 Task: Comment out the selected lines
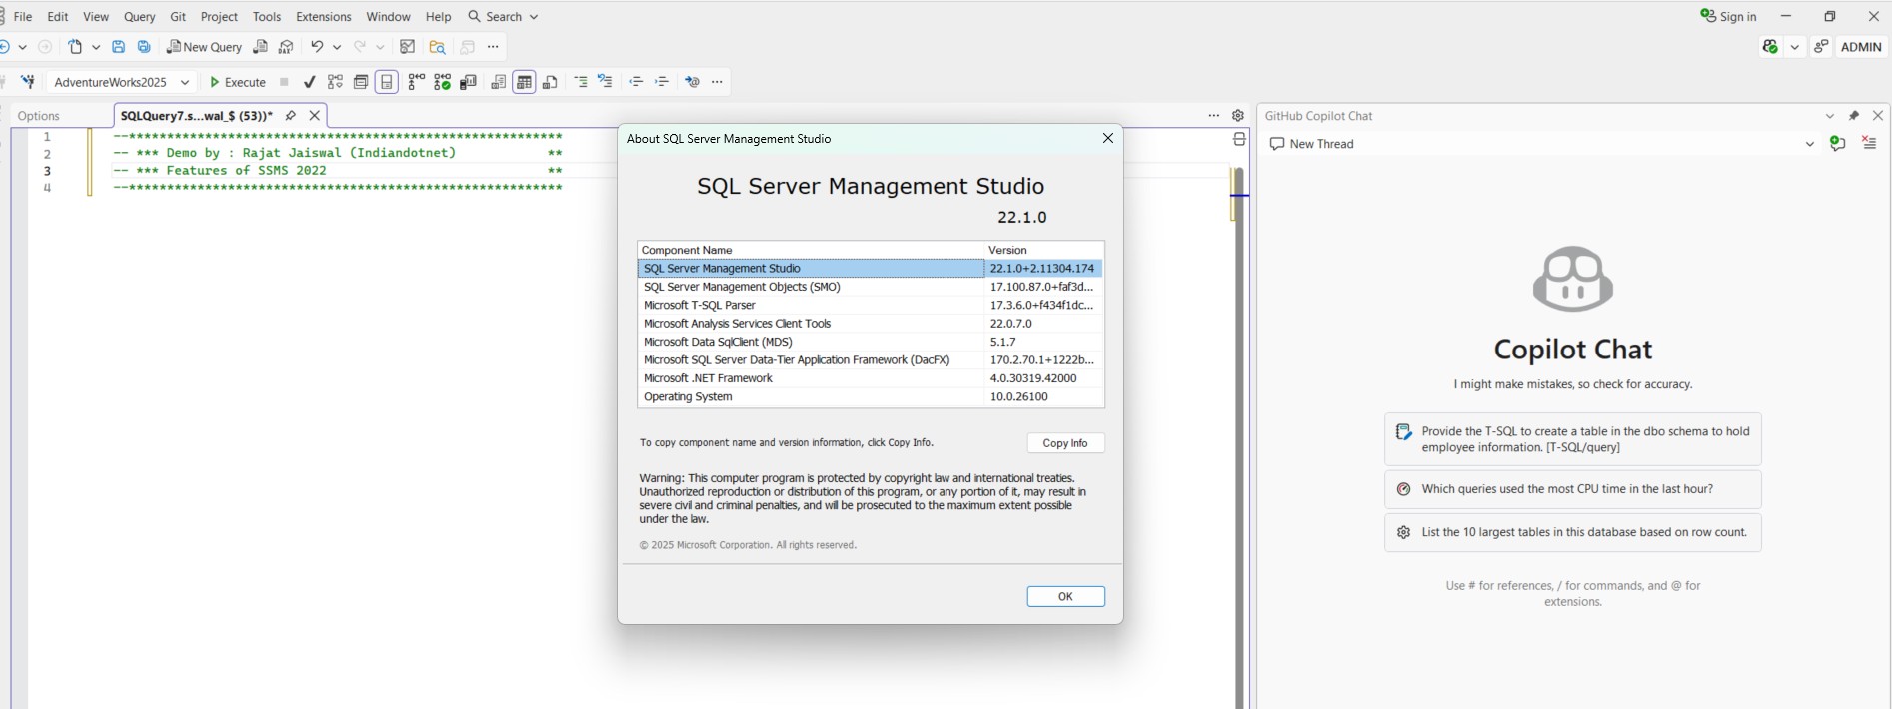click(581, 82)
